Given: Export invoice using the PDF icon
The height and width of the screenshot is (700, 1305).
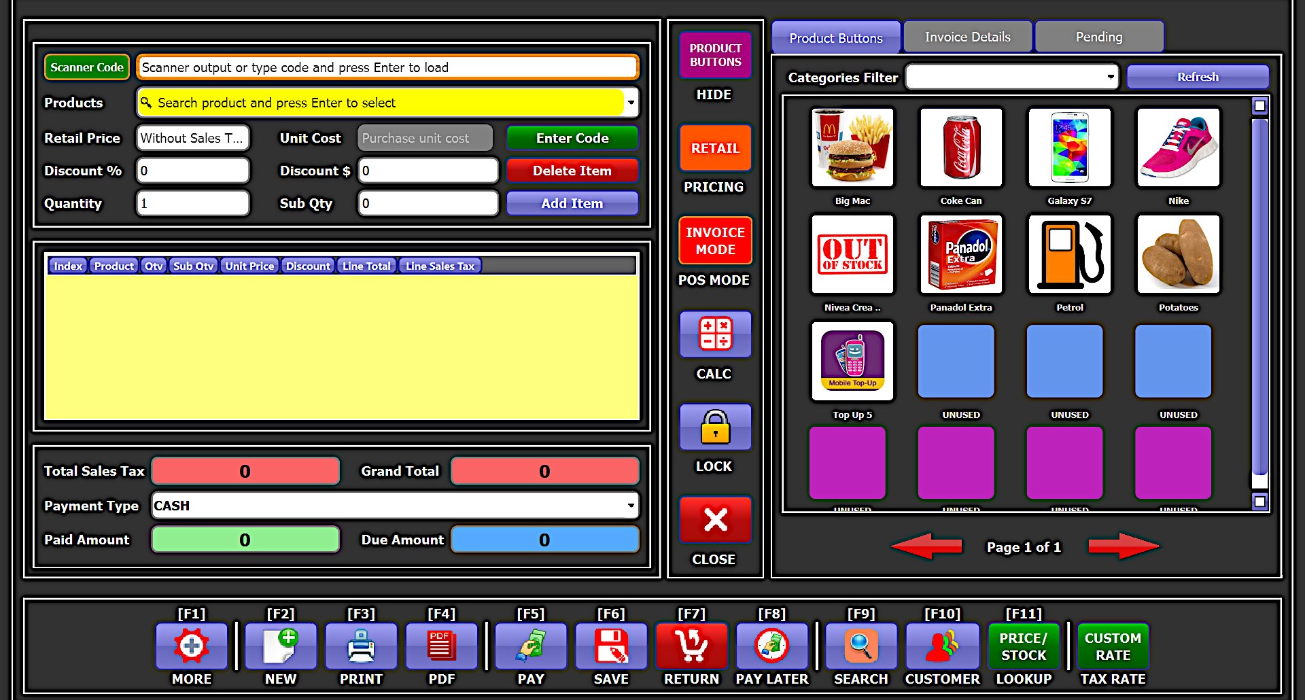Looking at the screenshot, I should [442, 646].
